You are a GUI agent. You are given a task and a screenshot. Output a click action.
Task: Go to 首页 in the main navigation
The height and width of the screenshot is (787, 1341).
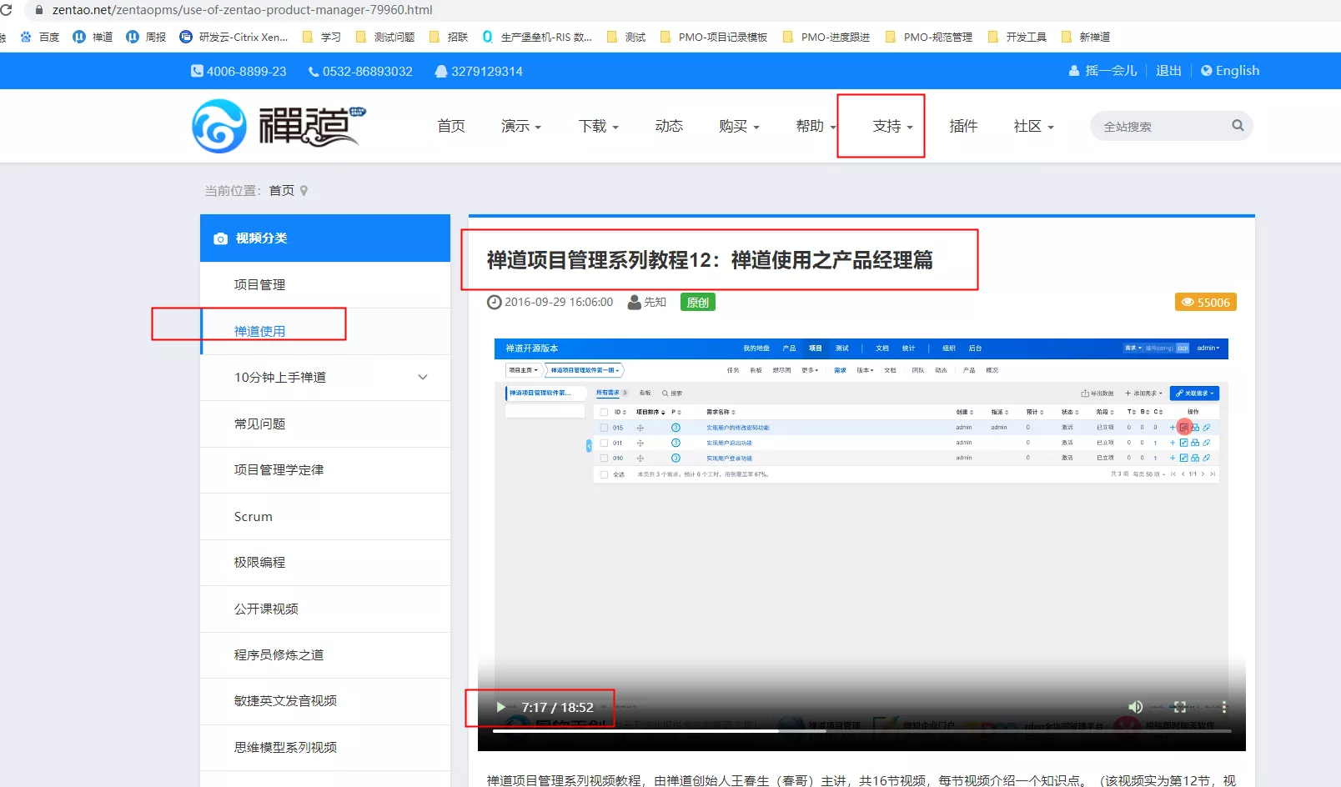tap(451, 126)
